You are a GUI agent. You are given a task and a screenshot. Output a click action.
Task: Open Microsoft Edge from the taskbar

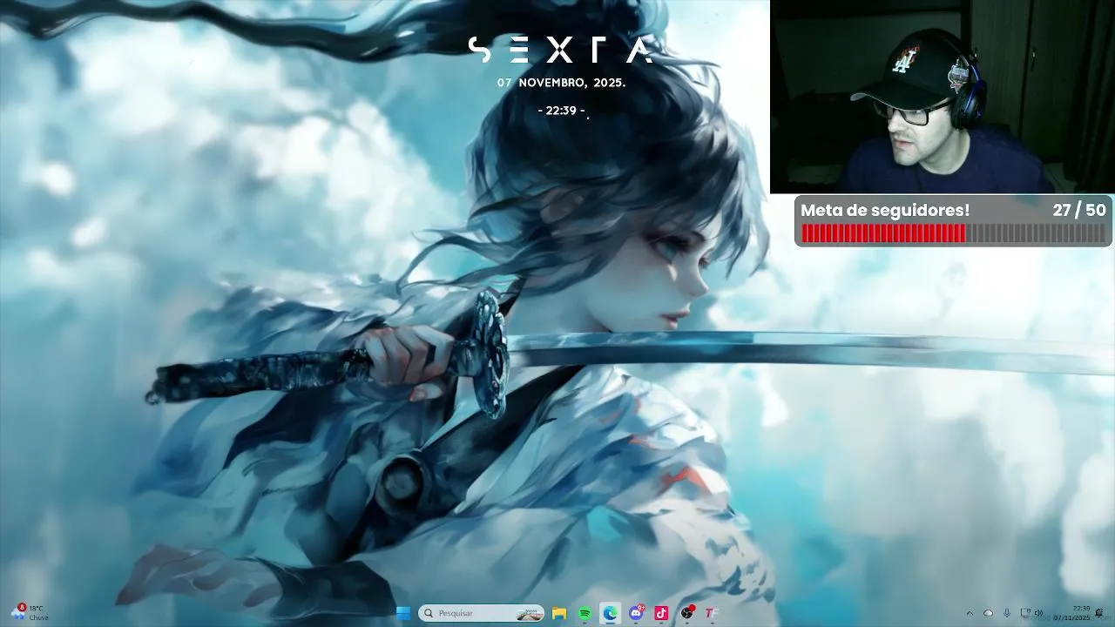point(611,613)
